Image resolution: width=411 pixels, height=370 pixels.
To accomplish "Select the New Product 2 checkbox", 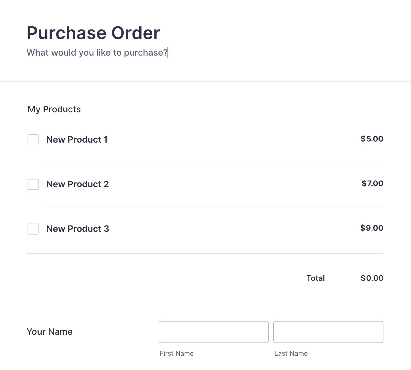I will point(33,184).
